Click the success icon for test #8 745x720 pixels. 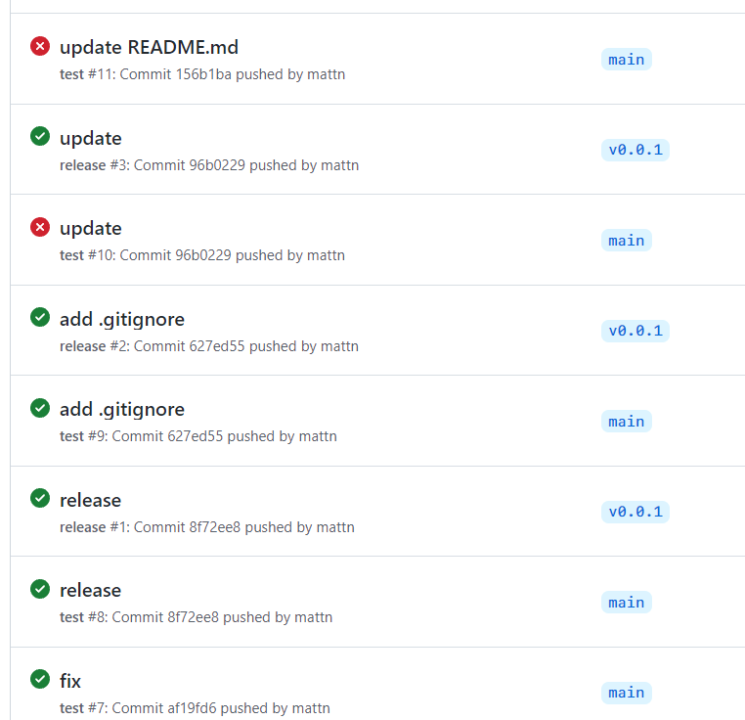pyautogui.click(x=40, y=589)
